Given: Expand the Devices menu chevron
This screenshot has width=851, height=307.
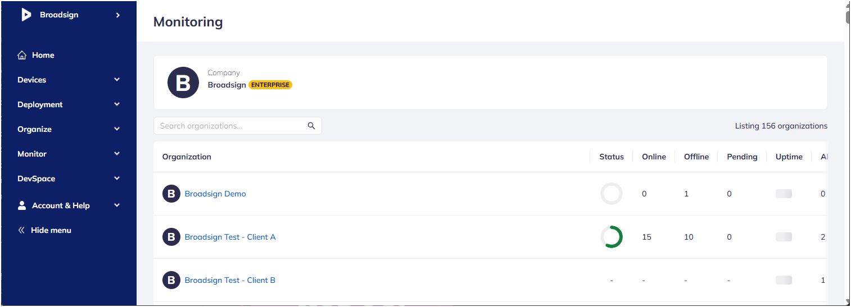Looking at the screenshot, I should tap(117, 80).
